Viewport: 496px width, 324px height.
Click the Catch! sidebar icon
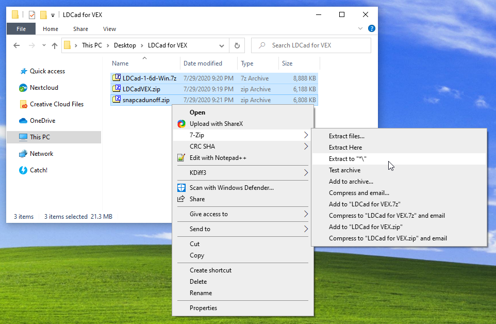click(23, 170)
